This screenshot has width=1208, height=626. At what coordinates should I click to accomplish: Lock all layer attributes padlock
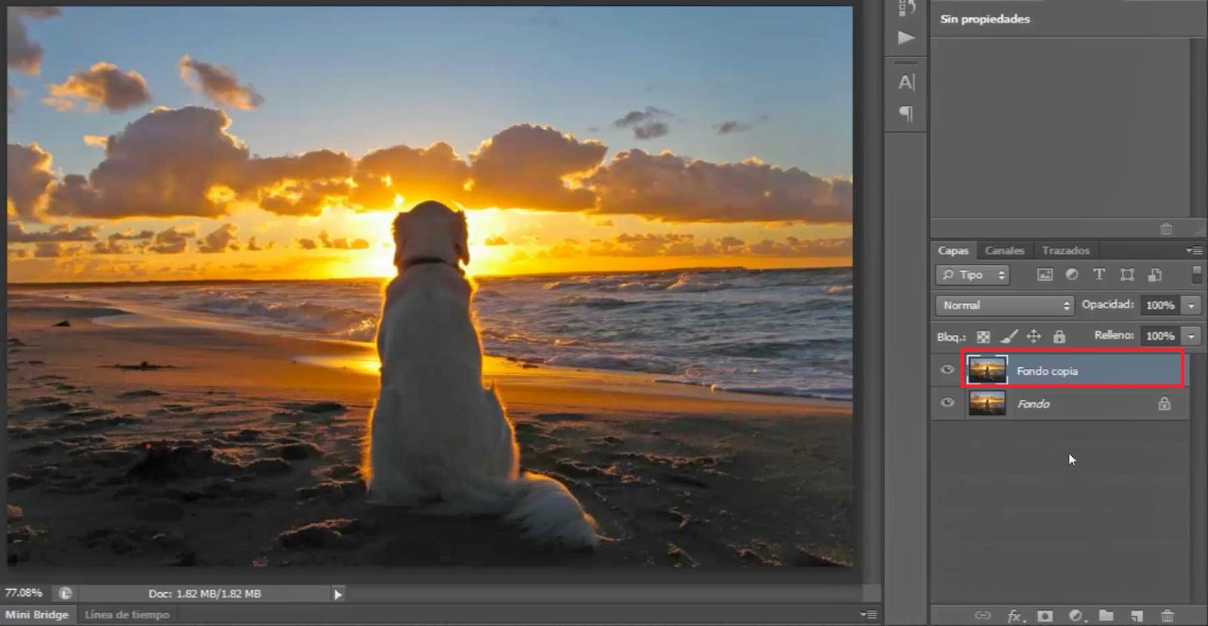[x=1059, y=336]
